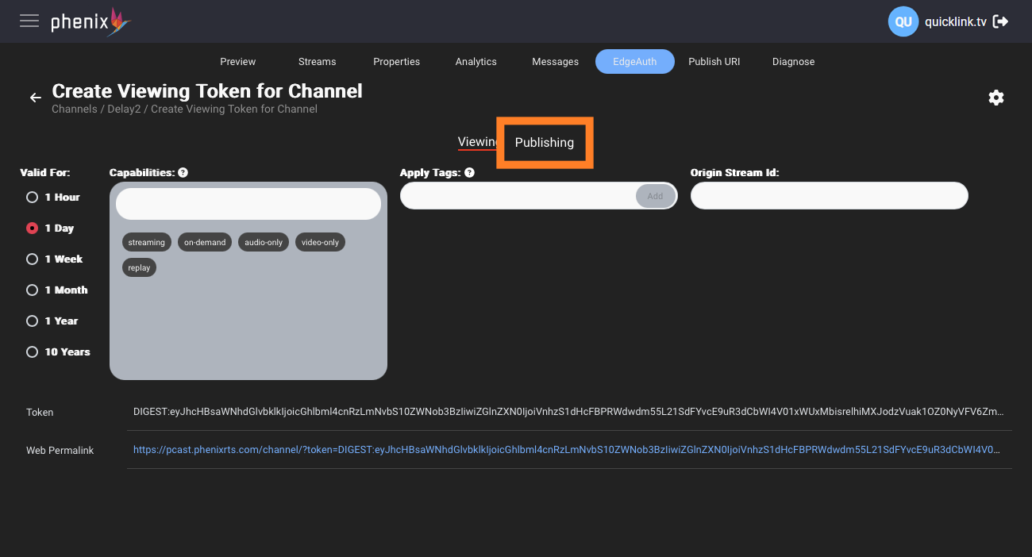1032x557 pixels.
Task: Open the Messages tab
Action: coord(556,61)
